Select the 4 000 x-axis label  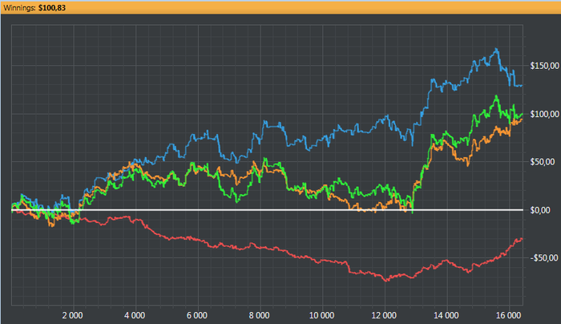pyautogui.click(x=135, y=315)
